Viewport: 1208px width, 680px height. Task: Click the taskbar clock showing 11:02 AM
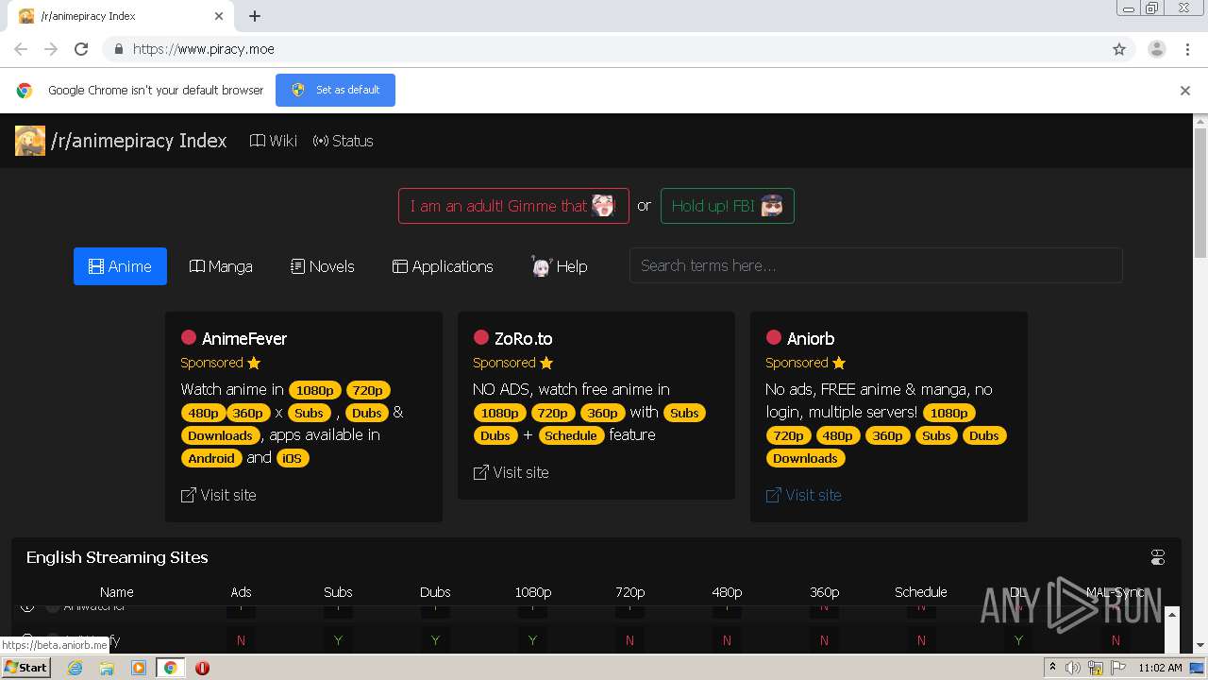click(x=1160, y=668)
